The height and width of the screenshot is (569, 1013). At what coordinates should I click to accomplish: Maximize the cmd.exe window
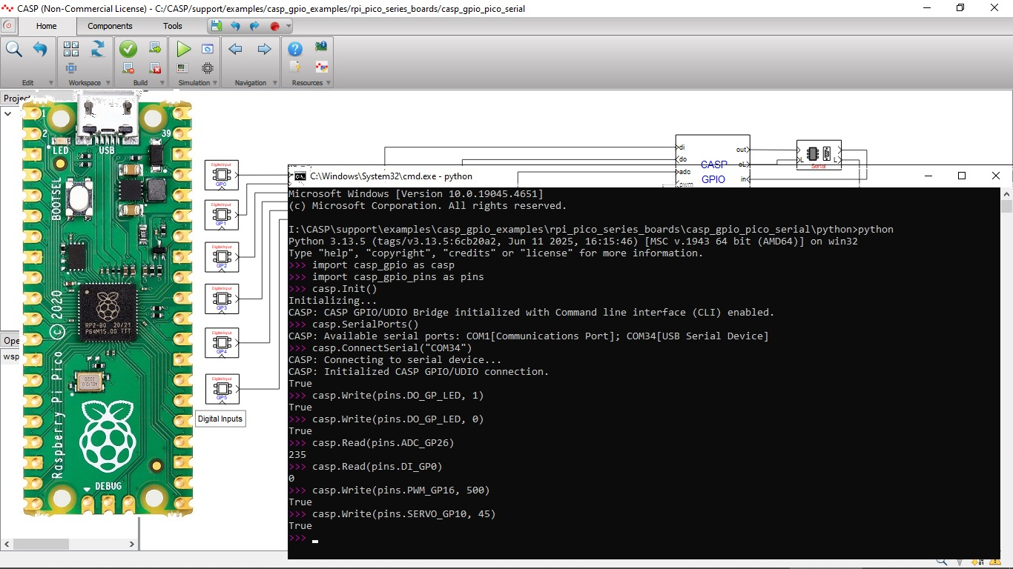[962, 176]
